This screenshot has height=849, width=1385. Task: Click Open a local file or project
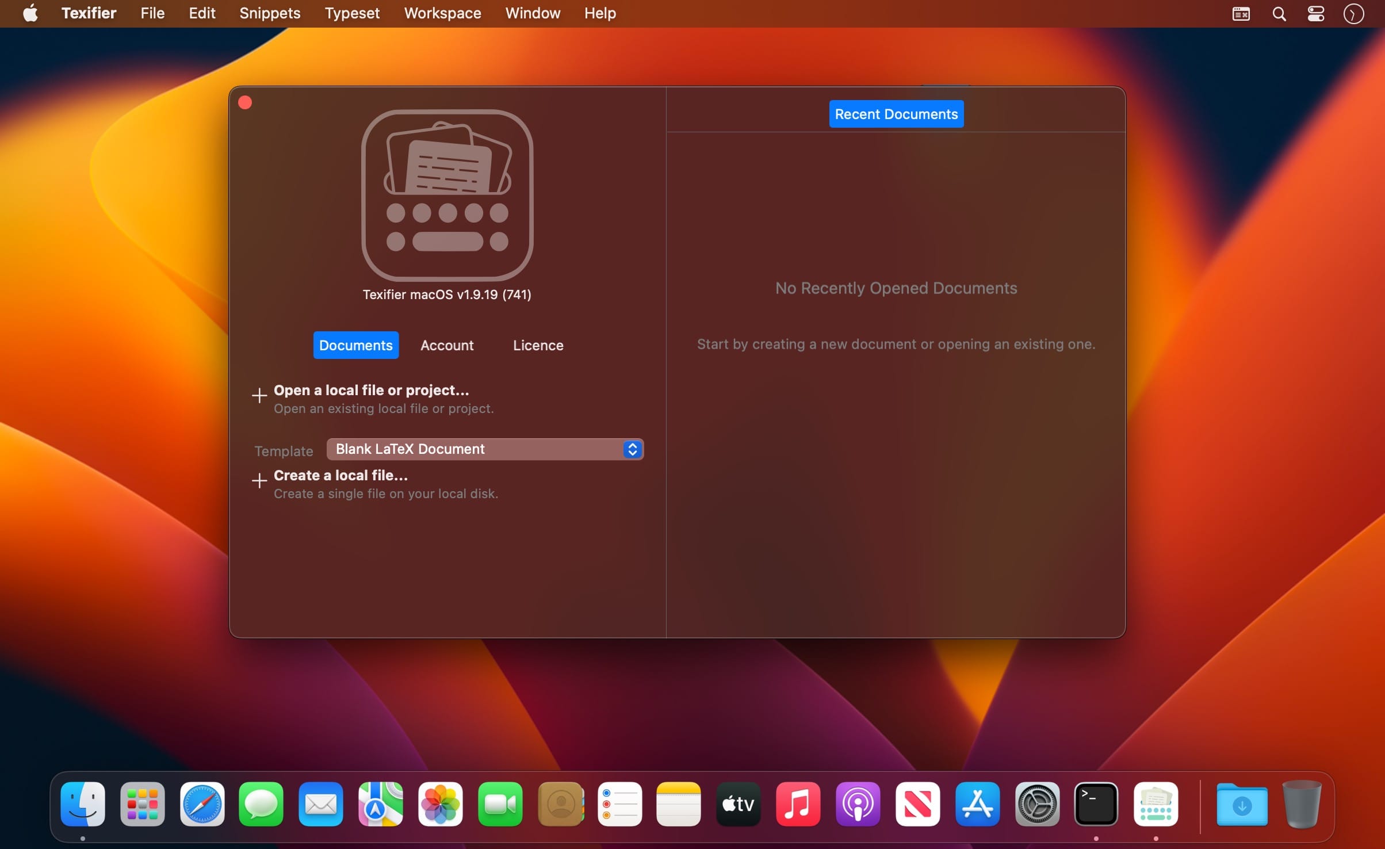click(x=371, y=390)
